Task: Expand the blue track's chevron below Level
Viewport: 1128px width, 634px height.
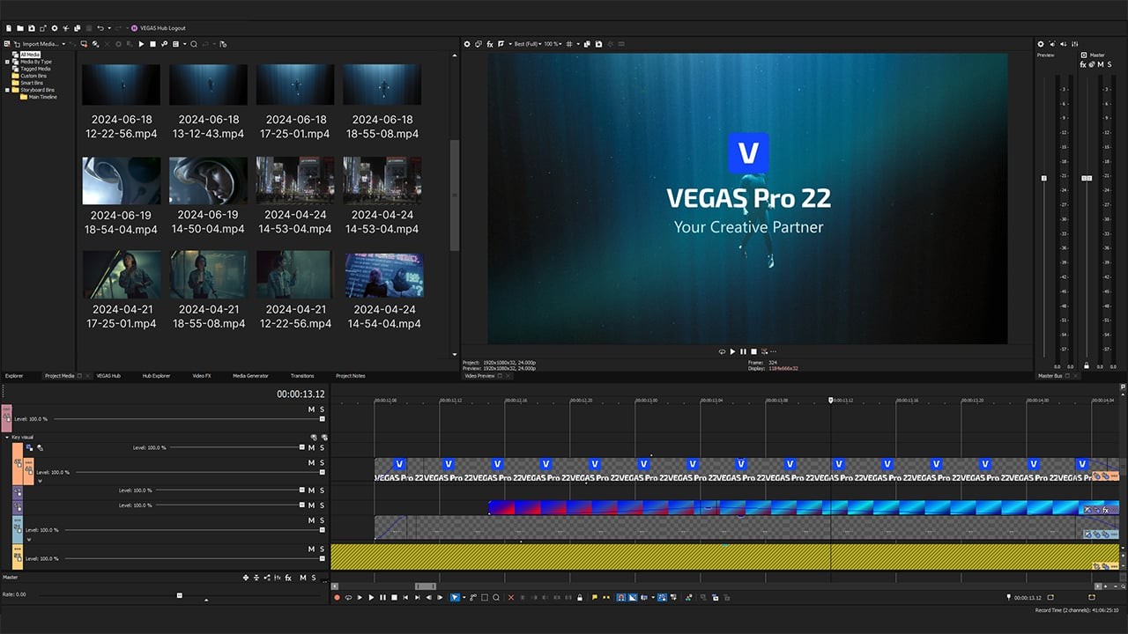Action: 29,539
